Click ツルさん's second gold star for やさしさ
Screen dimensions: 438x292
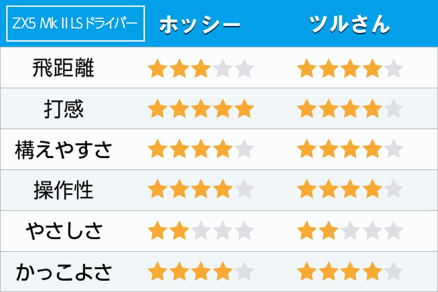pos(328,231)
